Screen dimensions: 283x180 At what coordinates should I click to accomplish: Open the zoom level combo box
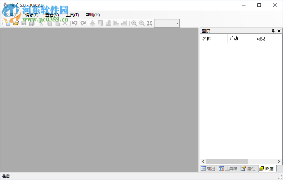167,23
